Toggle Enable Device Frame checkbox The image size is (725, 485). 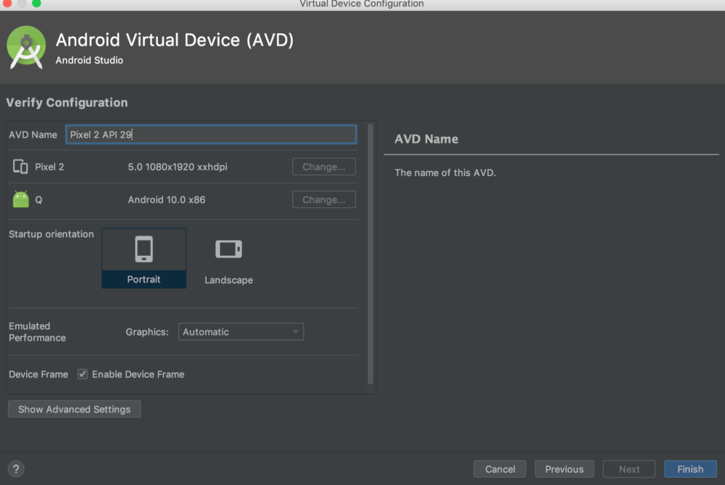point(83,374)
